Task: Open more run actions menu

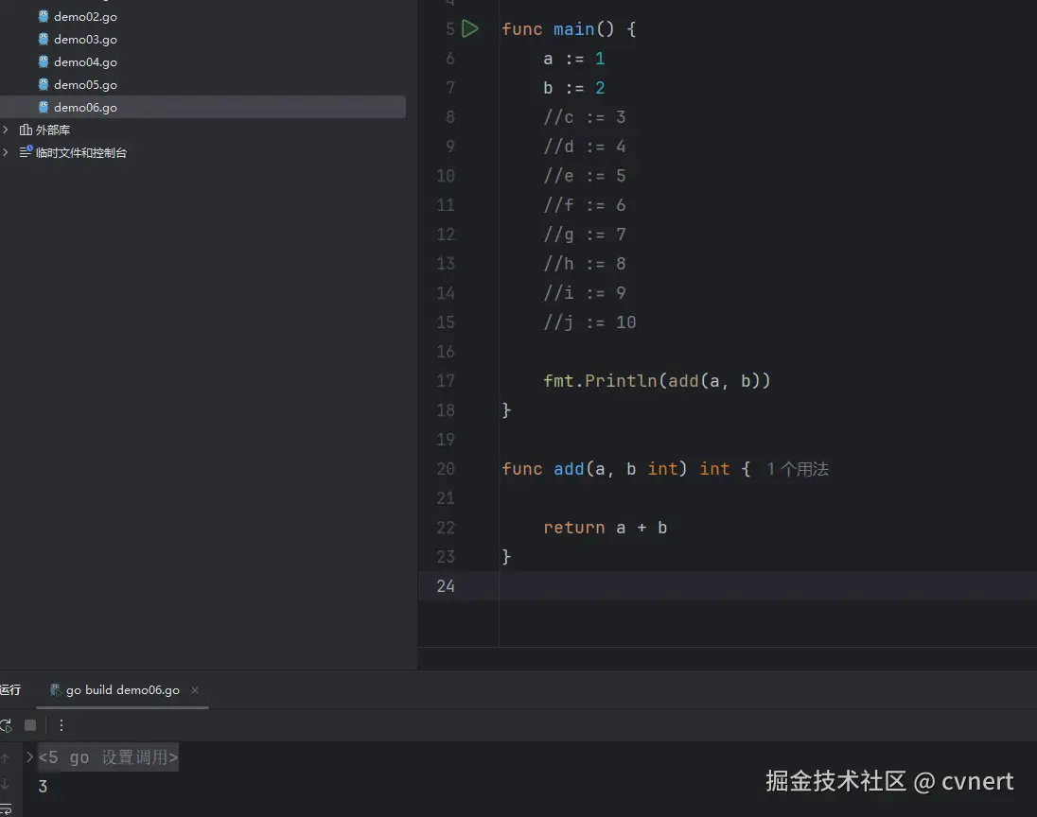Action: [x=62, y=725]
